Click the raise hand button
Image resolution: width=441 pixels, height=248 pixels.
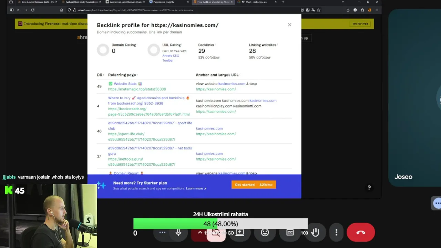(x=315, y=232)
